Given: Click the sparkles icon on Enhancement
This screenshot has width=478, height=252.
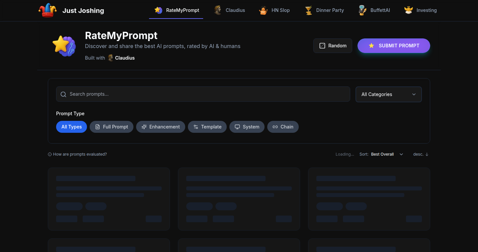Looking at the screenshot, I should pyautogui.click(x=144, y=127).
